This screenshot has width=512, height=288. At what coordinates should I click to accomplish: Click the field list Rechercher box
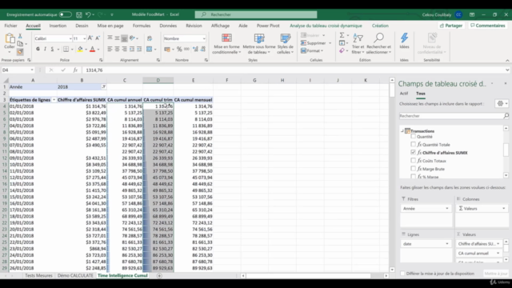(x=454, y=116)
